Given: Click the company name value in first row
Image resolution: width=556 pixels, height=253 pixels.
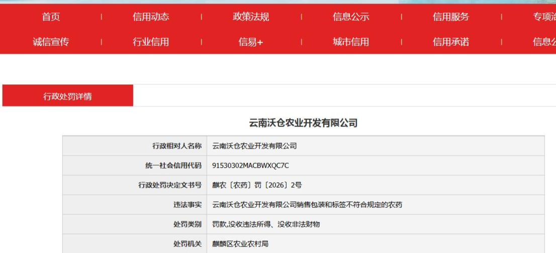Looking at the screenshot, I should click(254, 146).
